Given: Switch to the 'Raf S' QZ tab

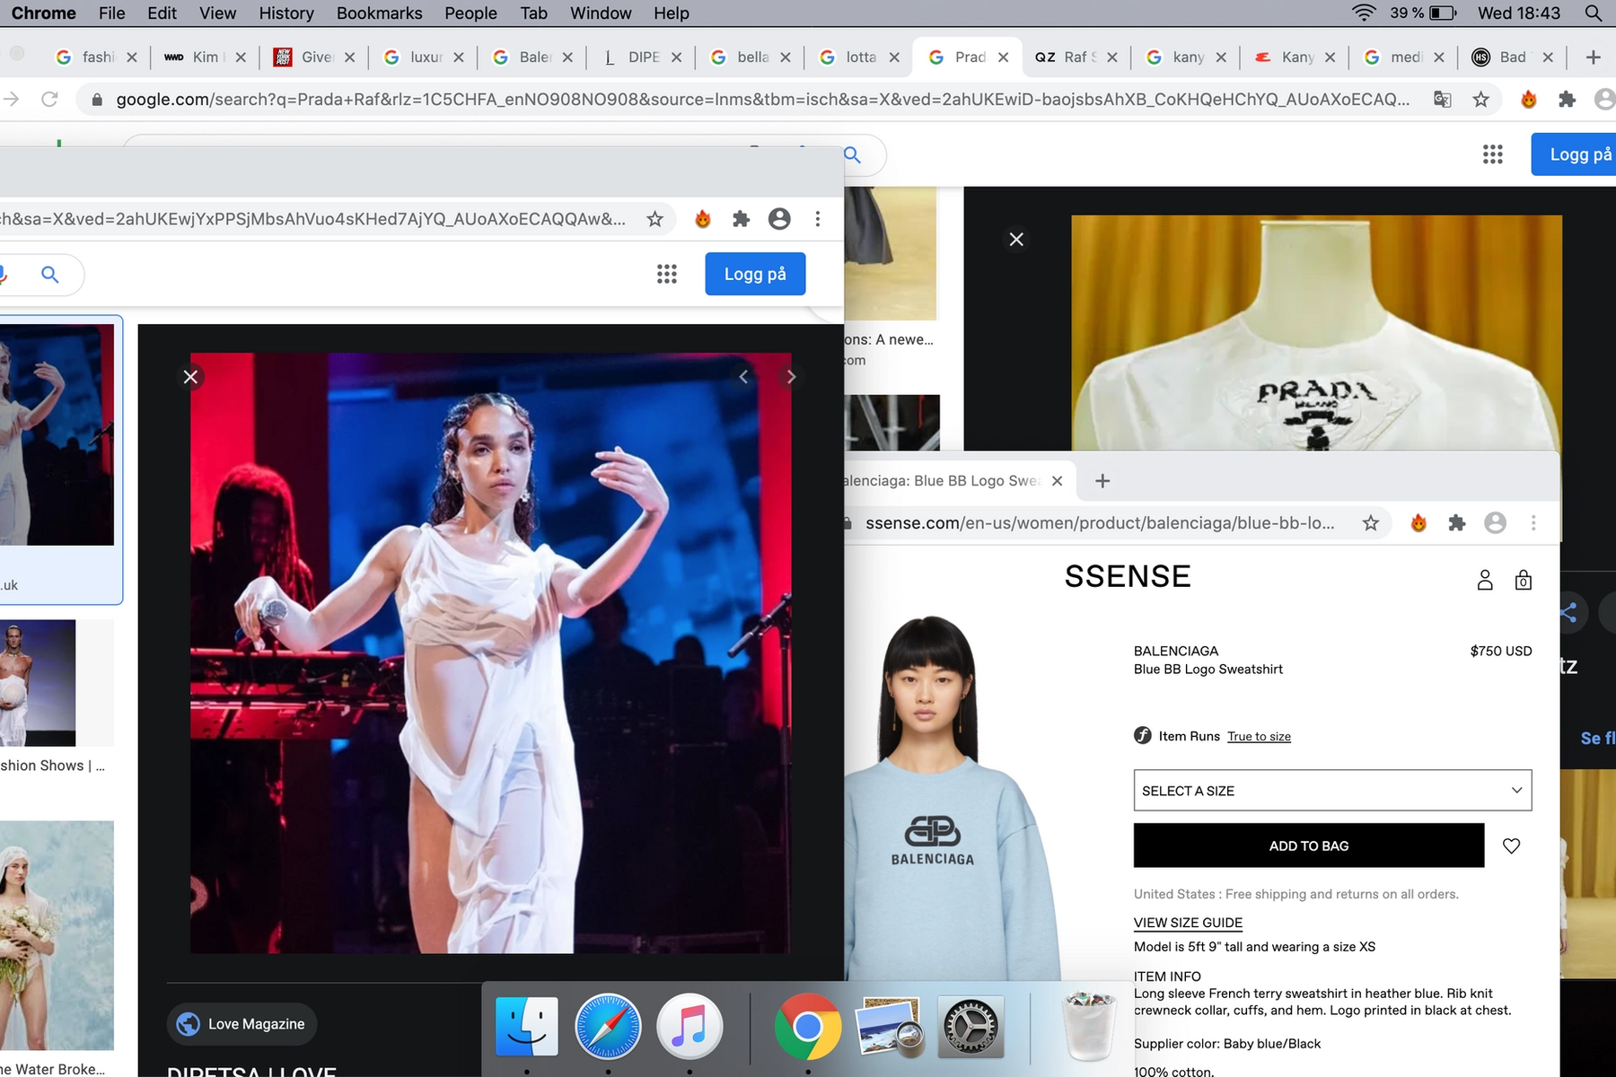Looking at the screenshot, I should tap(1076, 57).
